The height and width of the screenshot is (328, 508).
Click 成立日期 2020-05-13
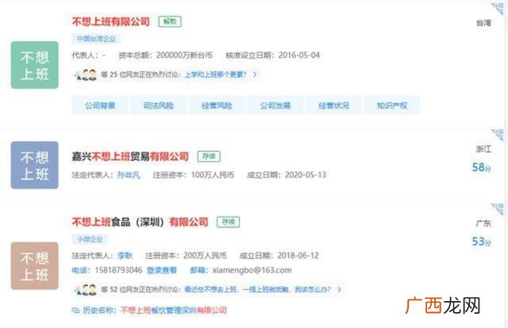point(287,175)
